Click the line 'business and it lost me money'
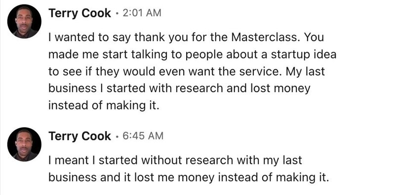395x195 pixels. click(x=189, y=178)
